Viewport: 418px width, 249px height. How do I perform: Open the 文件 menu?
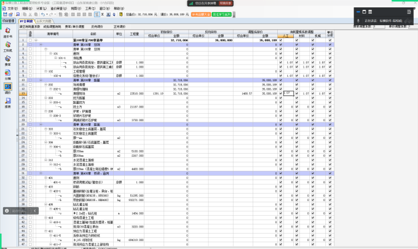(12, 9)
